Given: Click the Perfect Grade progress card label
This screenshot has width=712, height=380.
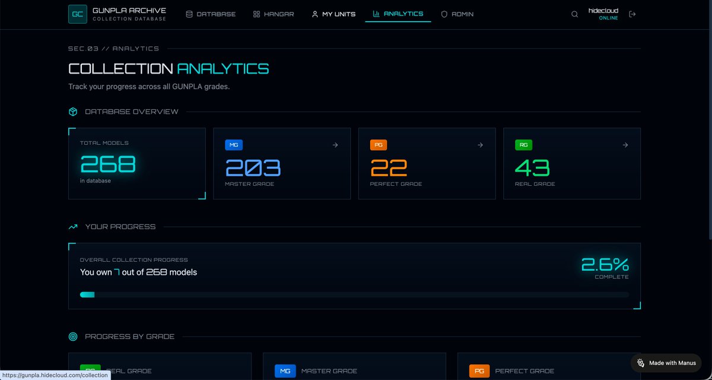Looking at the screenshot, I should coord(525,371).
